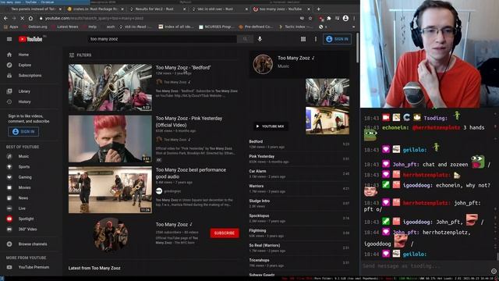Switch to Results for Vec2 tab
Viewport: 499px width, 281px height.
(157, 9)
